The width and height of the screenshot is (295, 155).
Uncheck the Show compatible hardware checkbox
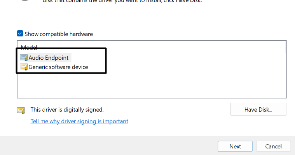(x=20, y=34)
